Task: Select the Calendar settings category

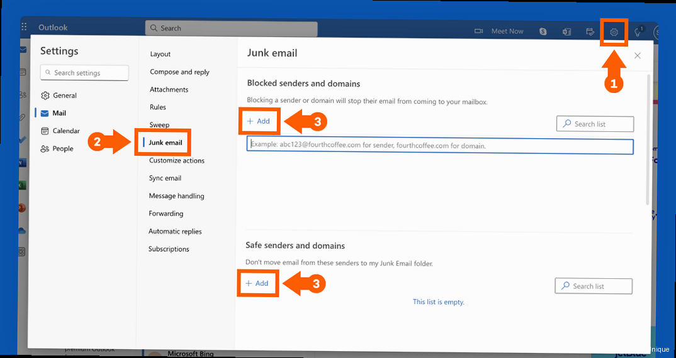Action: (65, 131)
